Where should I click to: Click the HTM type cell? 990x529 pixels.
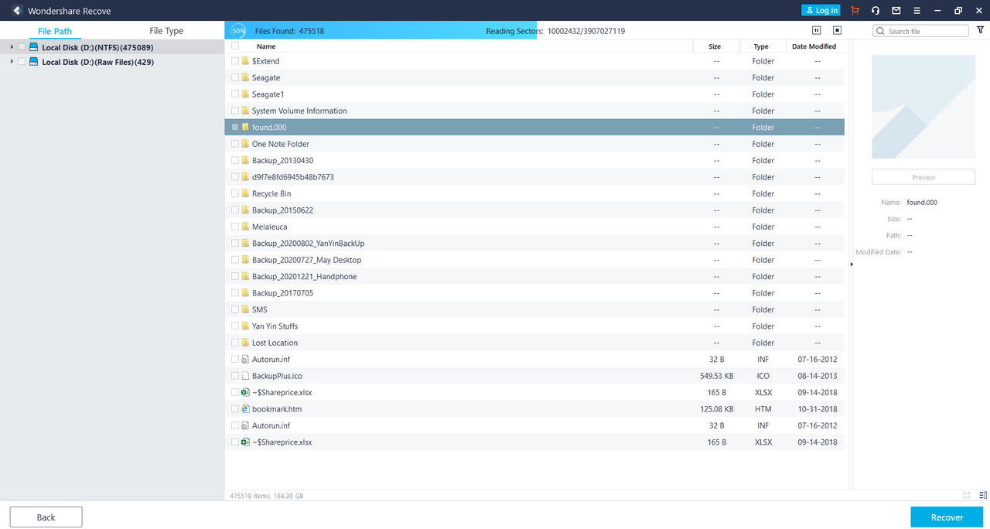[763, 409]
